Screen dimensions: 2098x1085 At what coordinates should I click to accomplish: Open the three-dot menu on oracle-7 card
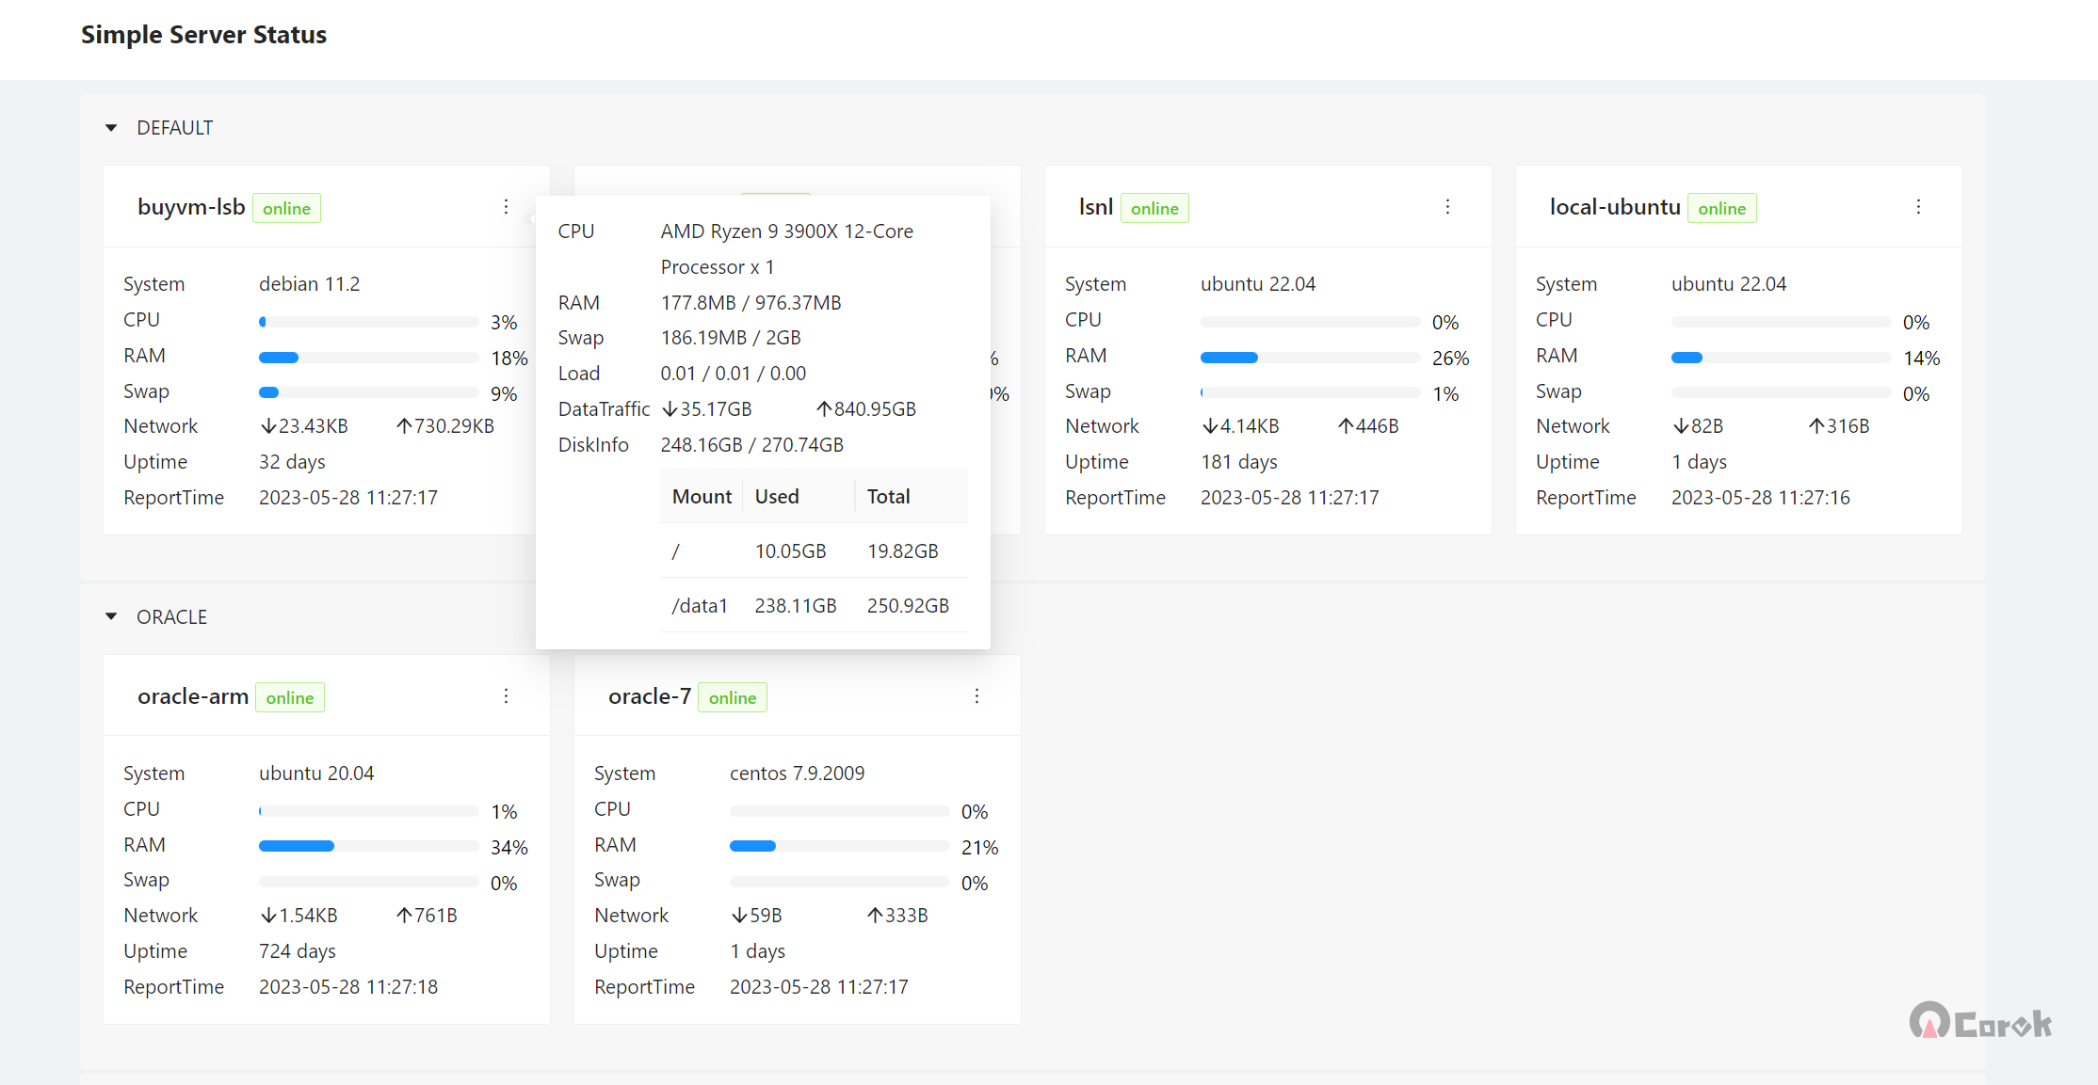(x=976, y=695)
